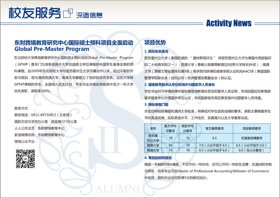Image resolution: width=280 pixels, height=198 pixels.
Task: Click the 南澳大学 row in the table
Action: [x=153, y=150]
